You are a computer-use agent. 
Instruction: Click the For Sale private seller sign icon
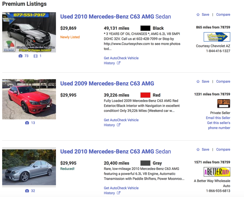tap(224, 103)
